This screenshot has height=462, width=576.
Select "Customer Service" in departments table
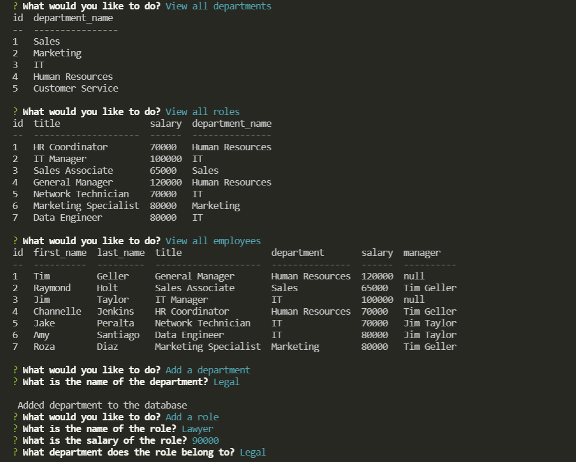pos(76,88)
